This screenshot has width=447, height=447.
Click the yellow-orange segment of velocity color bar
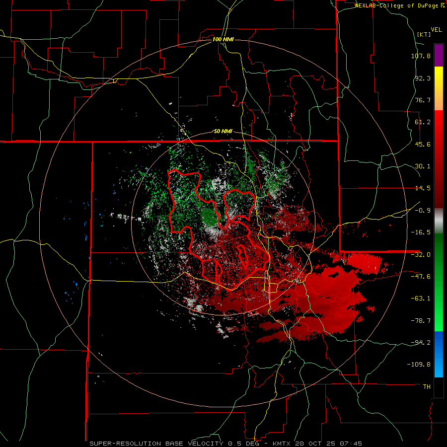point(439,88)
